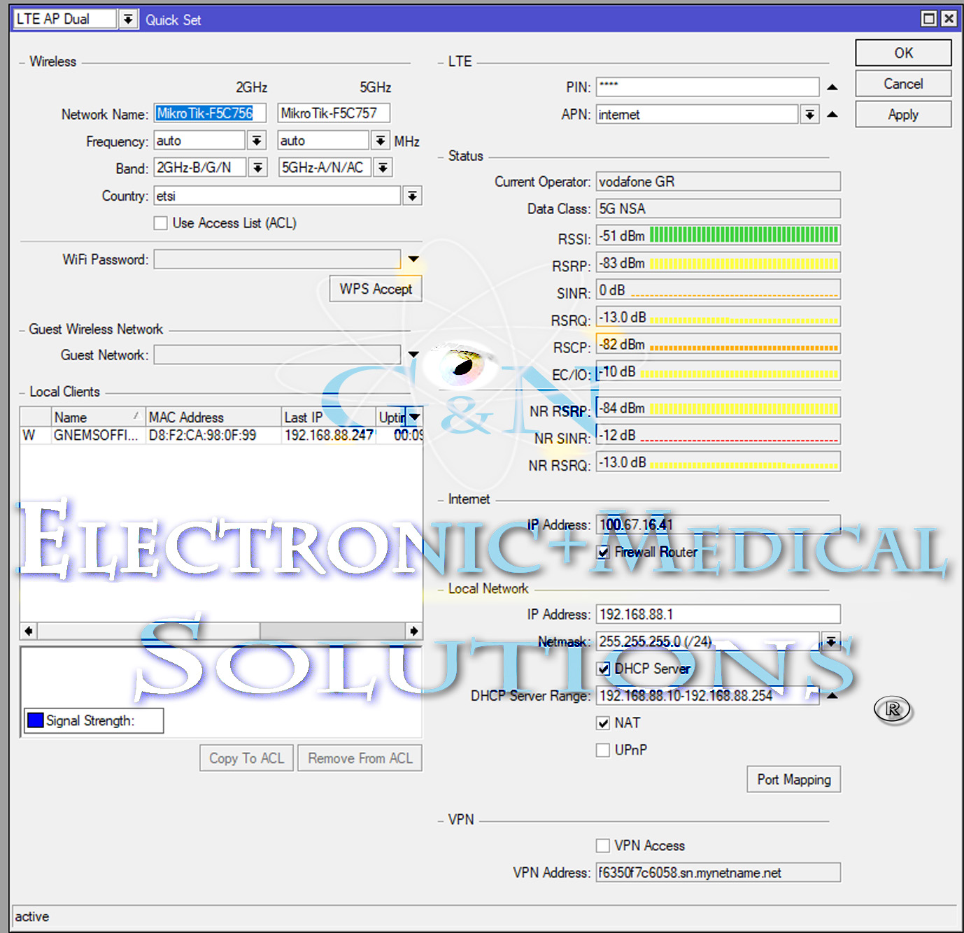Enable Use Access List (ACL)

tap(161, 223)
